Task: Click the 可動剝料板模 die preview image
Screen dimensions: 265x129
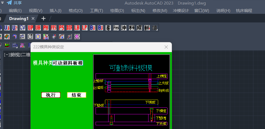Action: click(x=132, y=92)
